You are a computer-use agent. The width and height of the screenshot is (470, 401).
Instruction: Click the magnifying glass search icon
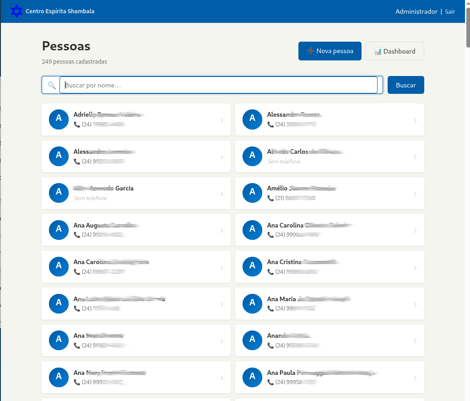[51, 85]
